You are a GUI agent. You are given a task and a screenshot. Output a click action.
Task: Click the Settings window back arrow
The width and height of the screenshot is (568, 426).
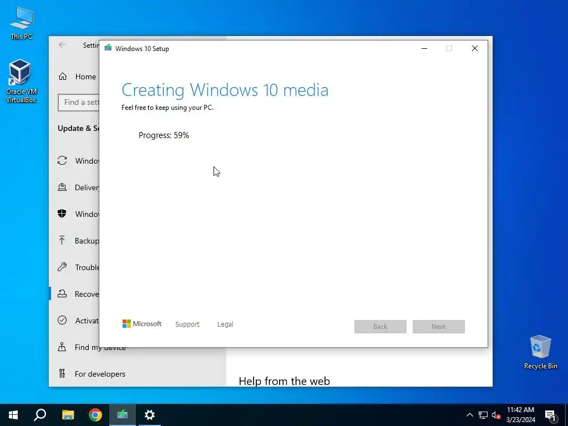62,44
